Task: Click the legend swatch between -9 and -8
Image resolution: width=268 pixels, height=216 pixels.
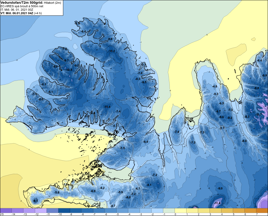Action: (x=76, y=211)
